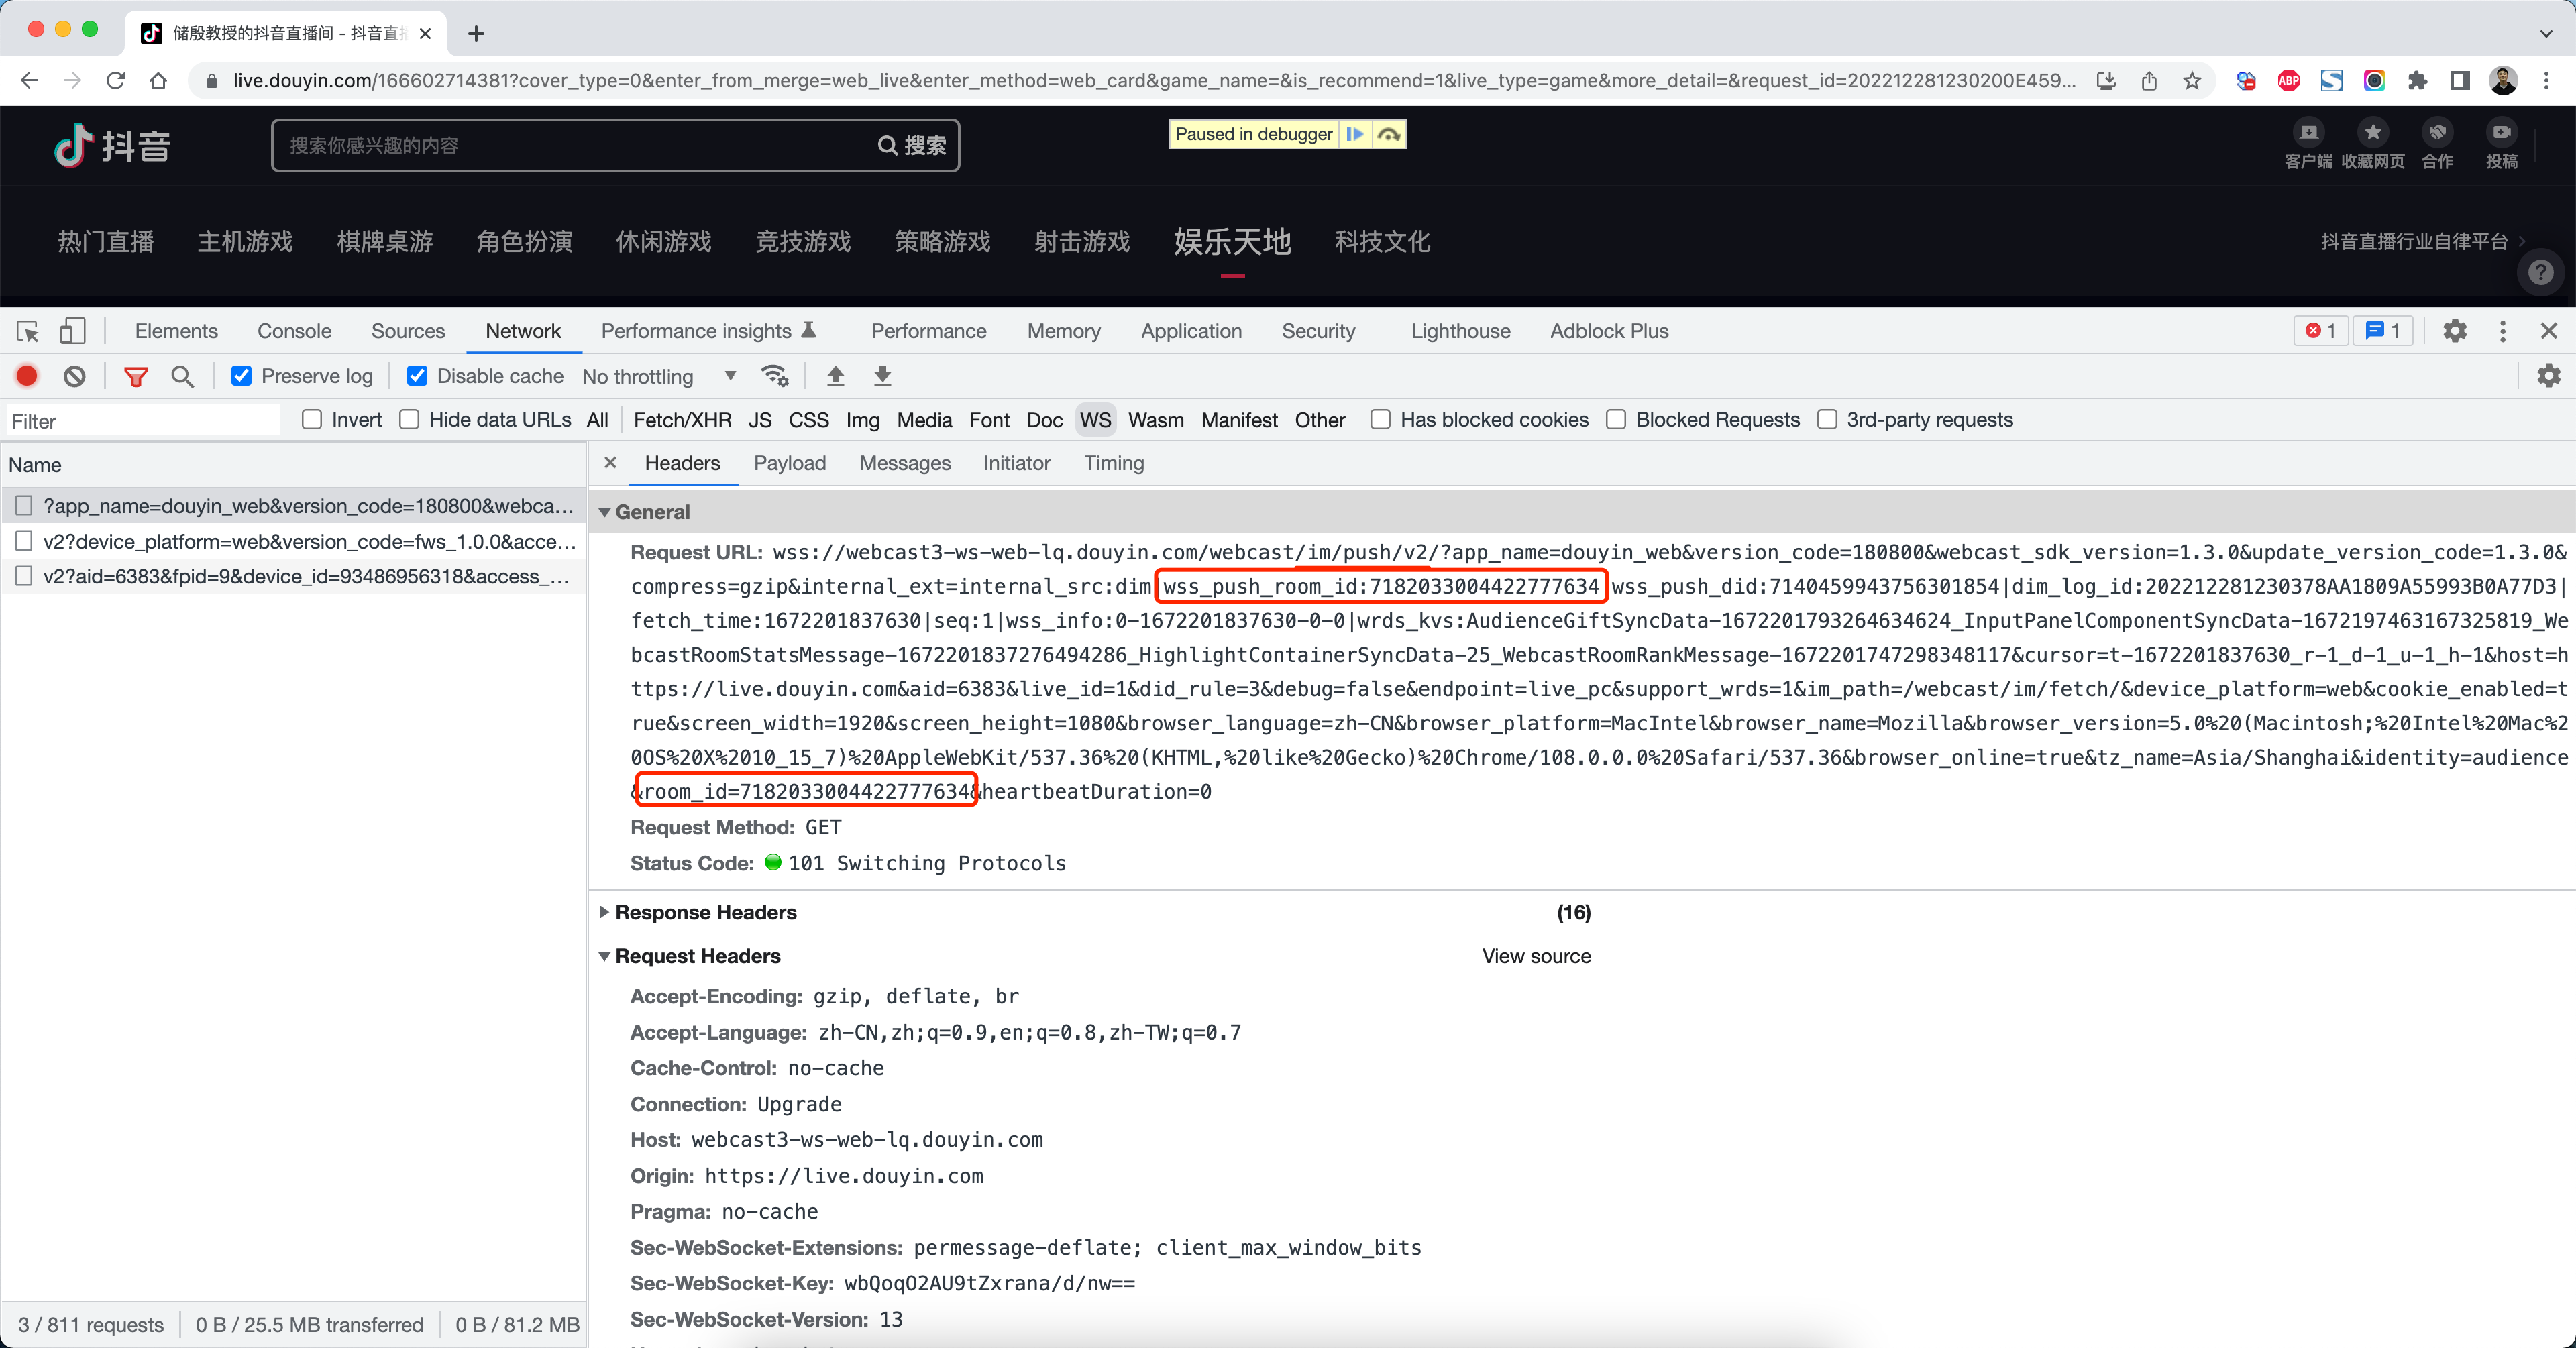Tick the checkbox for v2?device_platform=web request
The image size is (2576, 1348).
pyautogui.click(x=24, y=542)
